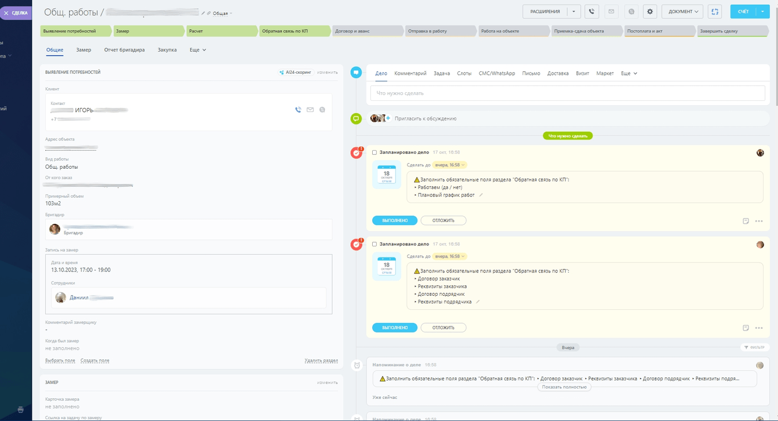The image size is (778, 421).
Task: Click the calendar icon on the second planned task
Action: (387, 267)
